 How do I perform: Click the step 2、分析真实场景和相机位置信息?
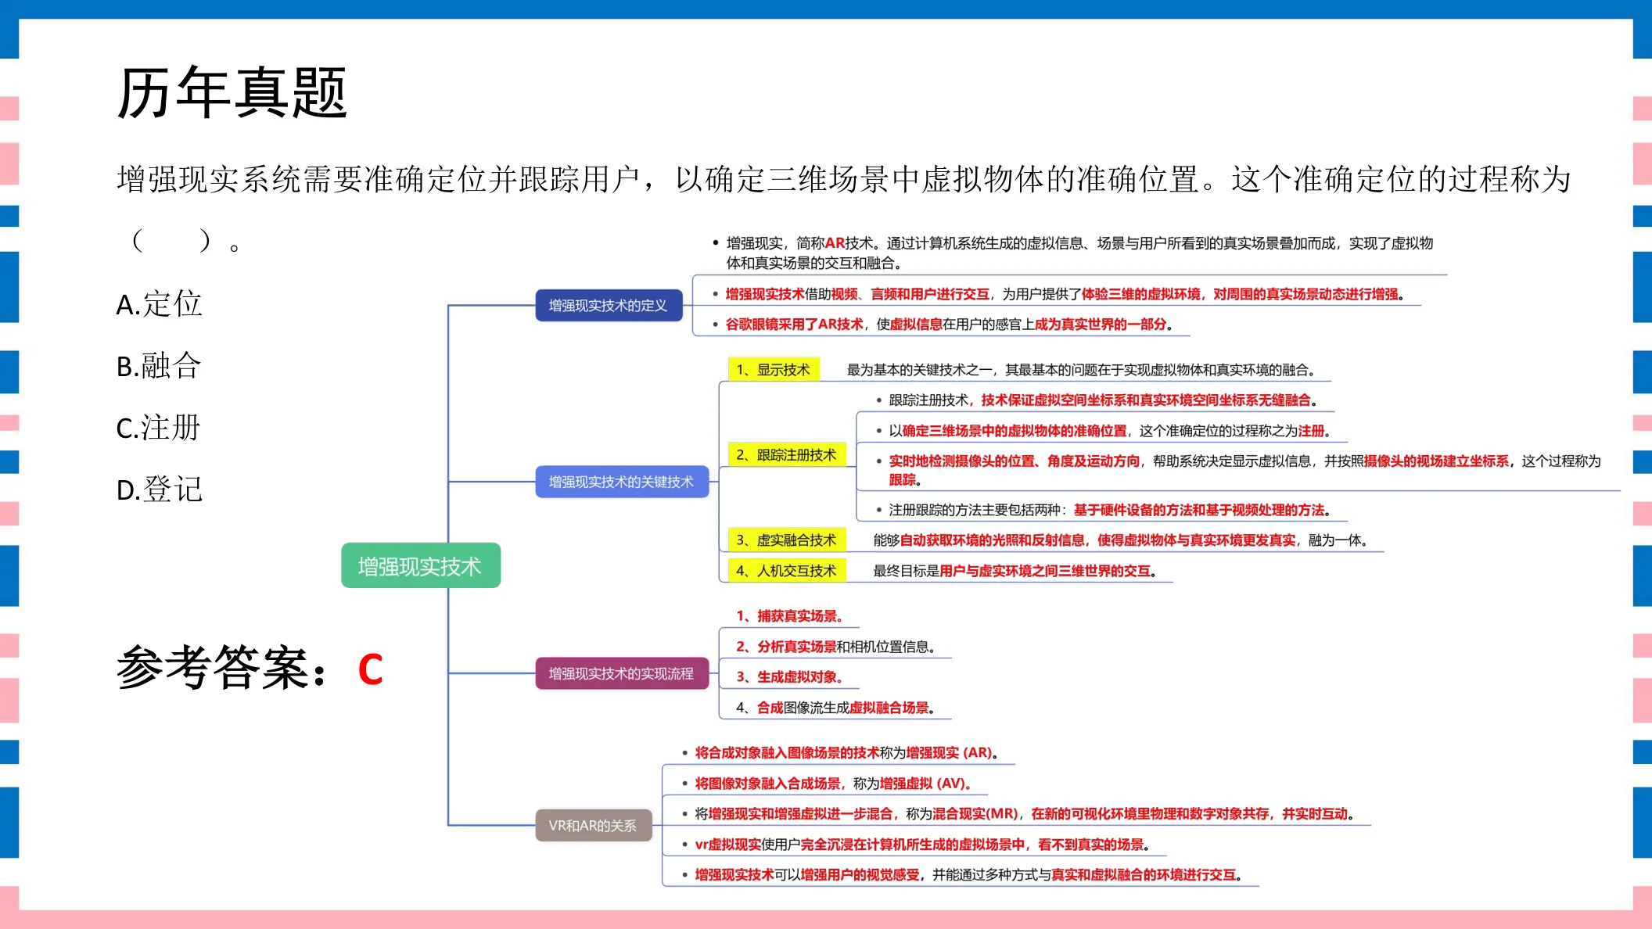835,647
